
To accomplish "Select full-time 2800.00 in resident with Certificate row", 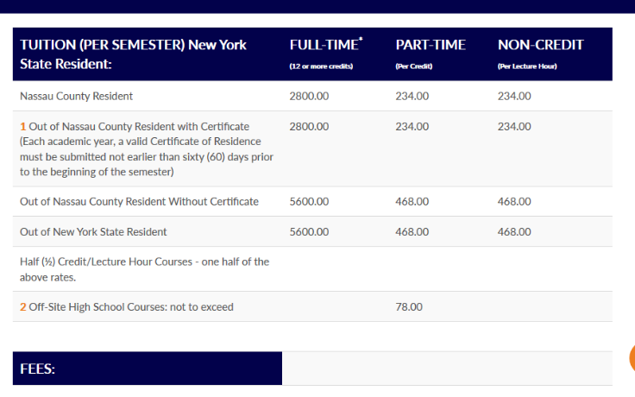I will point(309,126).
